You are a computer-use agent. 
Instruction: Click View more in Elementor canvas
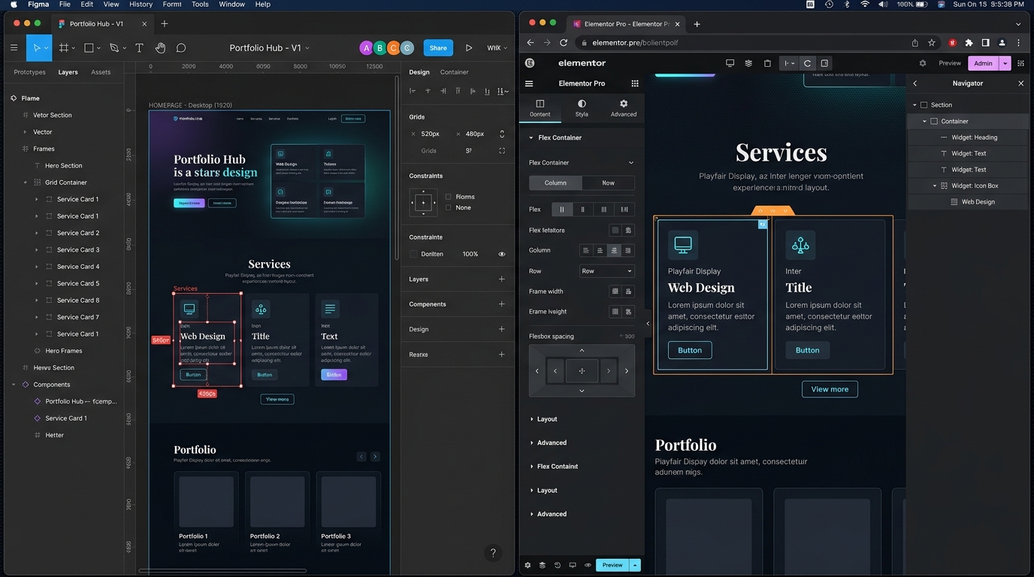click(x=830, y=389)
